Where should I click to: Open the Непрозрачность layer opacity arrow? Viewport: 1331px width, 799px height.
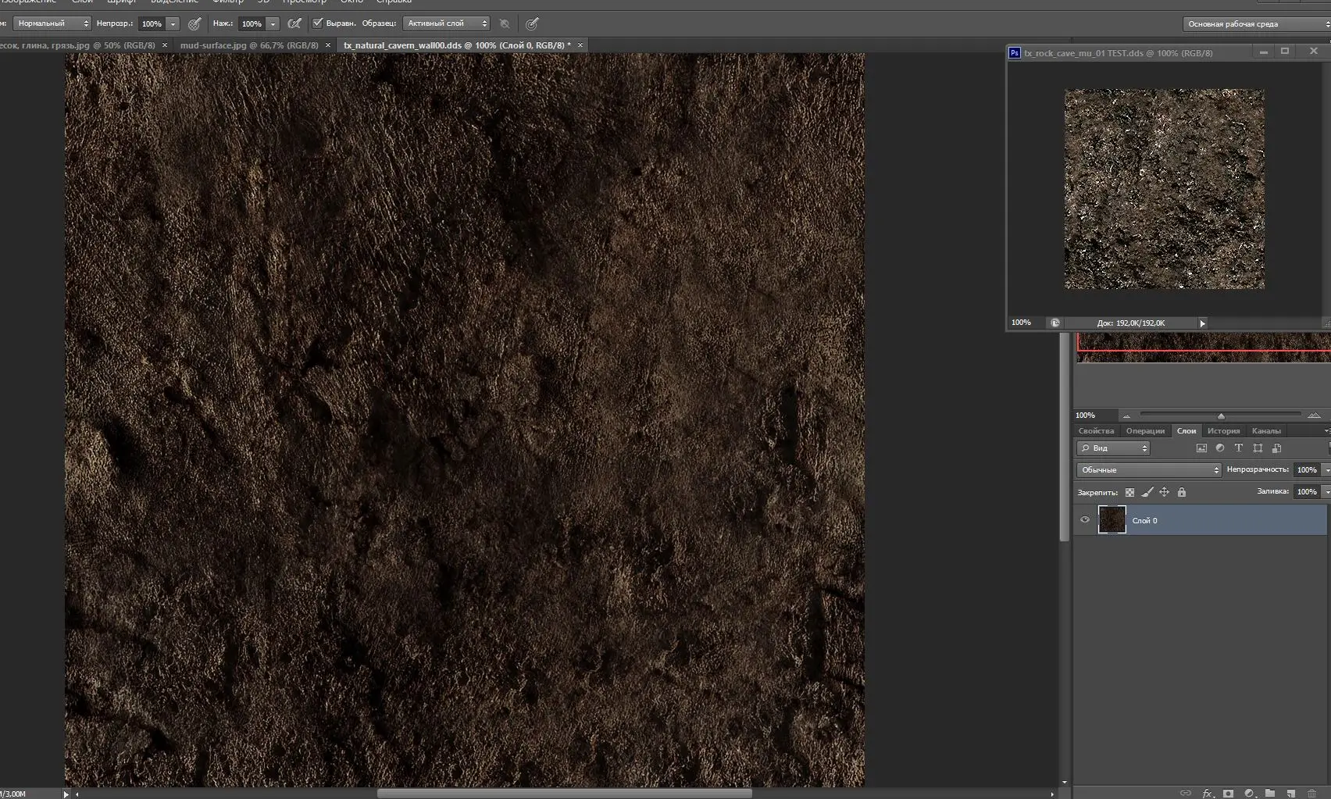pos(1326,470)
